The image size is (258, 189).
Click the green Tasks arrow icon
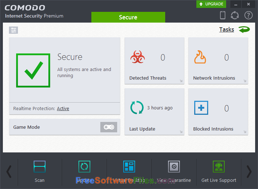click(x=244, y=30)
